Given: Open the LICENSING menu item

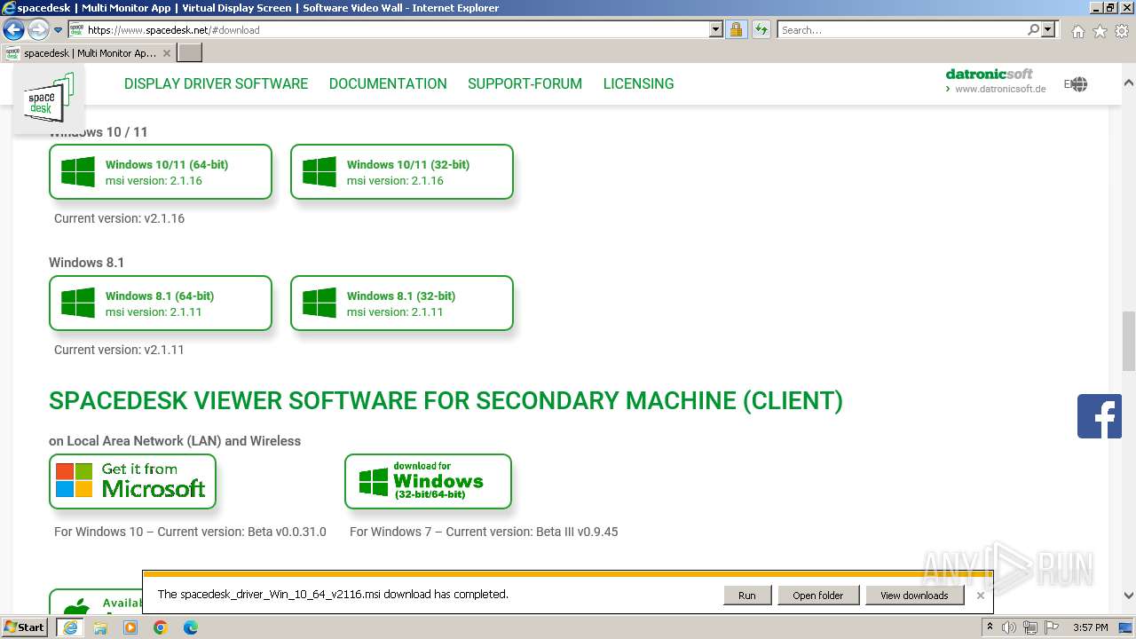Looking at the screenshot, I should [638, 83].
